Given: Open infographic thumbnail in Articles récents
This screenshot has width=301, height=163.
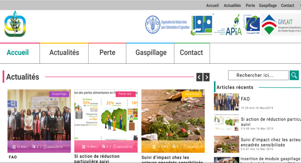Looking at the screenshot, I should (227, 123).
